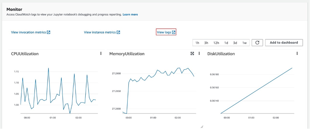
Task: Click external icon next to instance metrics
Action: pos(118,32)
